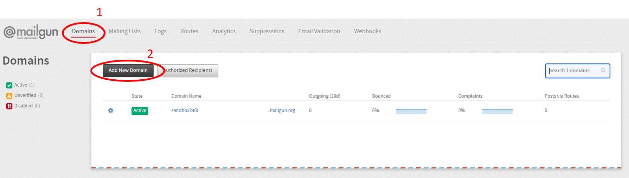The image size is (629, 178).
Task: Toggle the Active domains filter checkbox
Action: point(9,85)
